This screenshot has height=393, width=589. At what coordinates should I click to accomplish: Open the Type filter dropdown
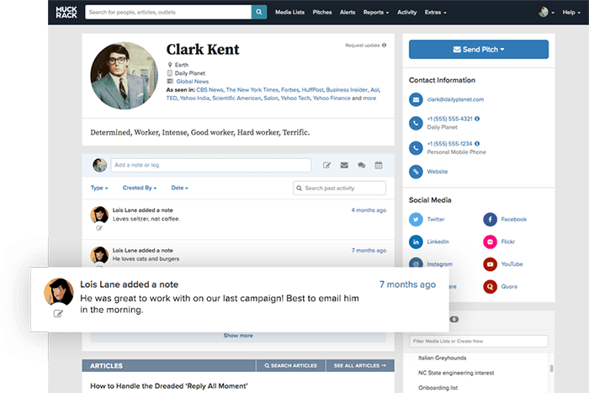click(x=99, y=188)
